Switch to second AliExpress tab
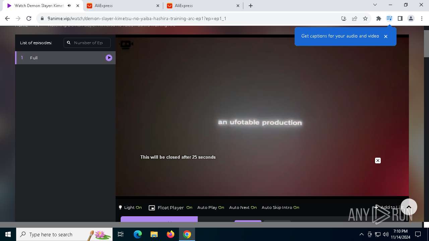Viewport: 429px width, 241px height. pyautogui.click(x=203, y=6)
